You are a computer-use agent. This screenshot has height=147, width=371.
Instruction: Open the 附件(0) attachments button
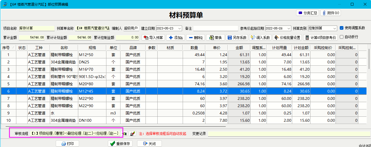(330, 13)
